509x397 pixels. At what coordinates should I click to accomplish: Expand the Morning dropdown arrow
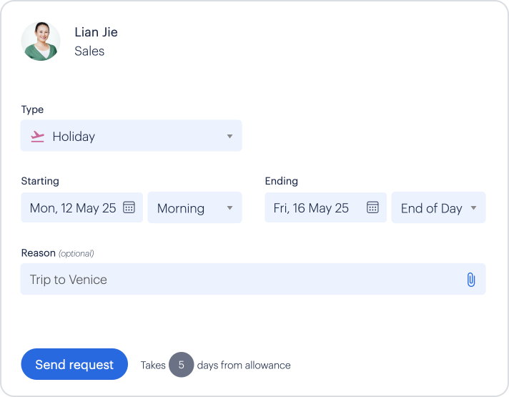point(229,208)
